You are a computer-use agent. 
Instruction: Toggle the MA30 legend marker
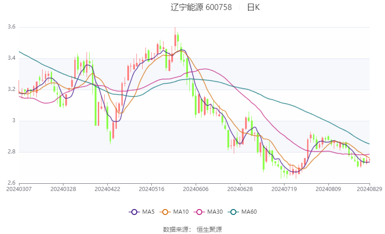click(x=199, y=212)
